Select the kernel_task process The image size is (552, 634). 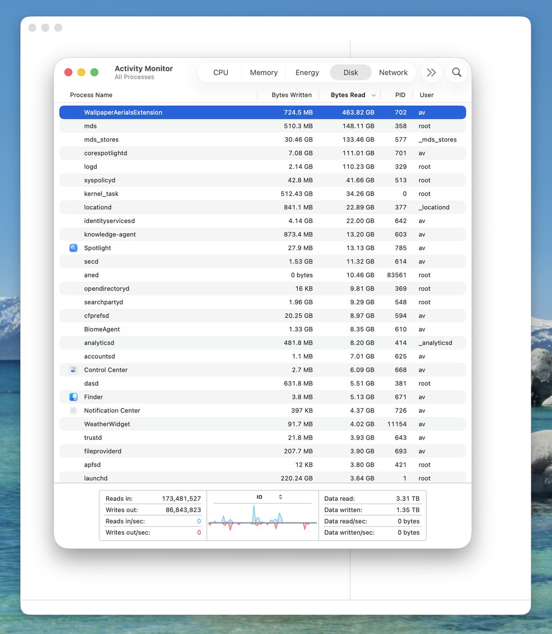click(x=262, y=194)
